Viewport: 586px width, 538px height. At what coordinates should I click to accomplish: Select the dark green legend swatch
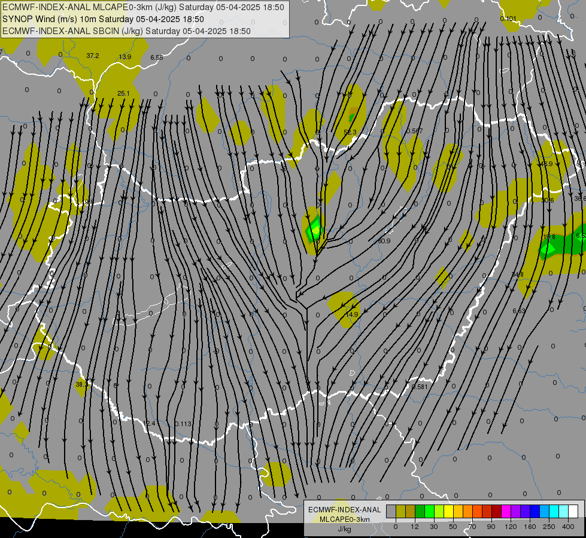(420, 511)
